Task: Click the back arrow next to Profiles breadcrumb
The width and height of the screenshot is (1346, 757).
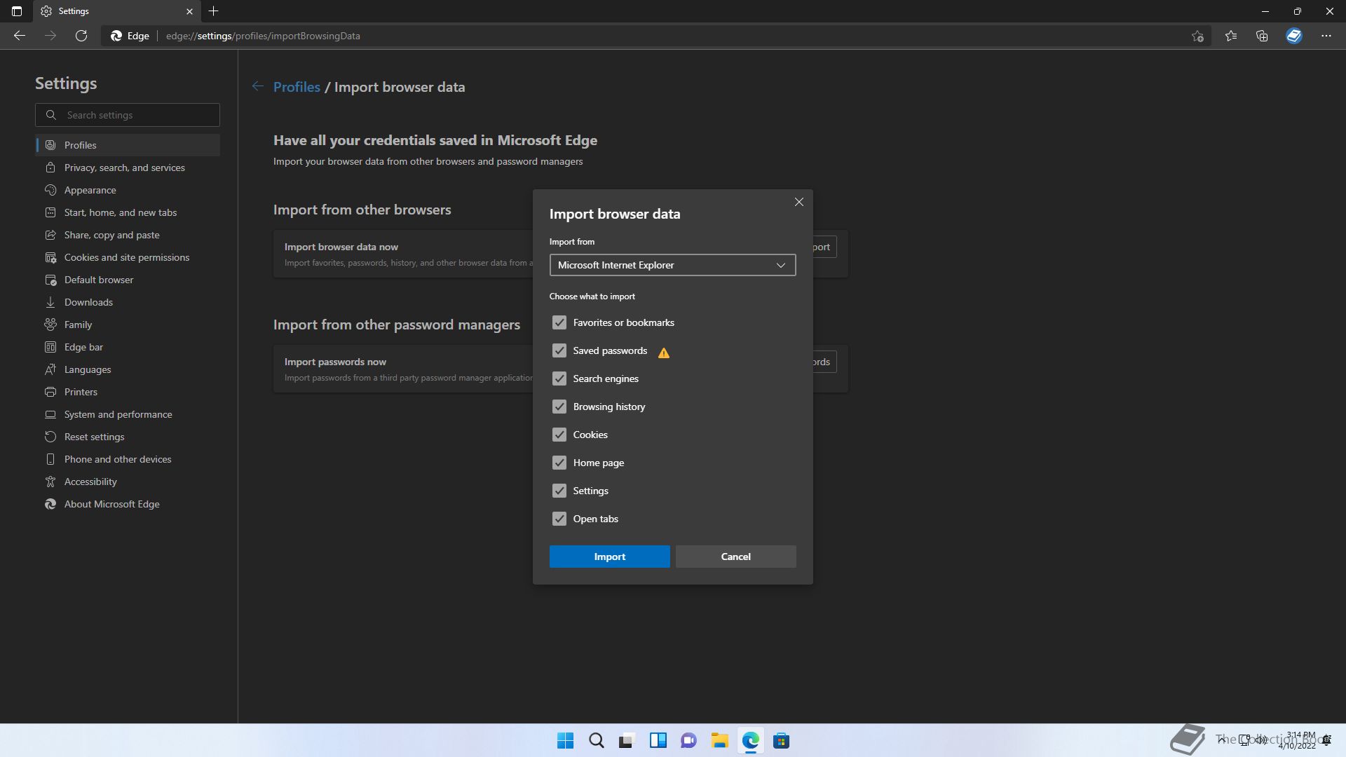Action: pos(258,86)
